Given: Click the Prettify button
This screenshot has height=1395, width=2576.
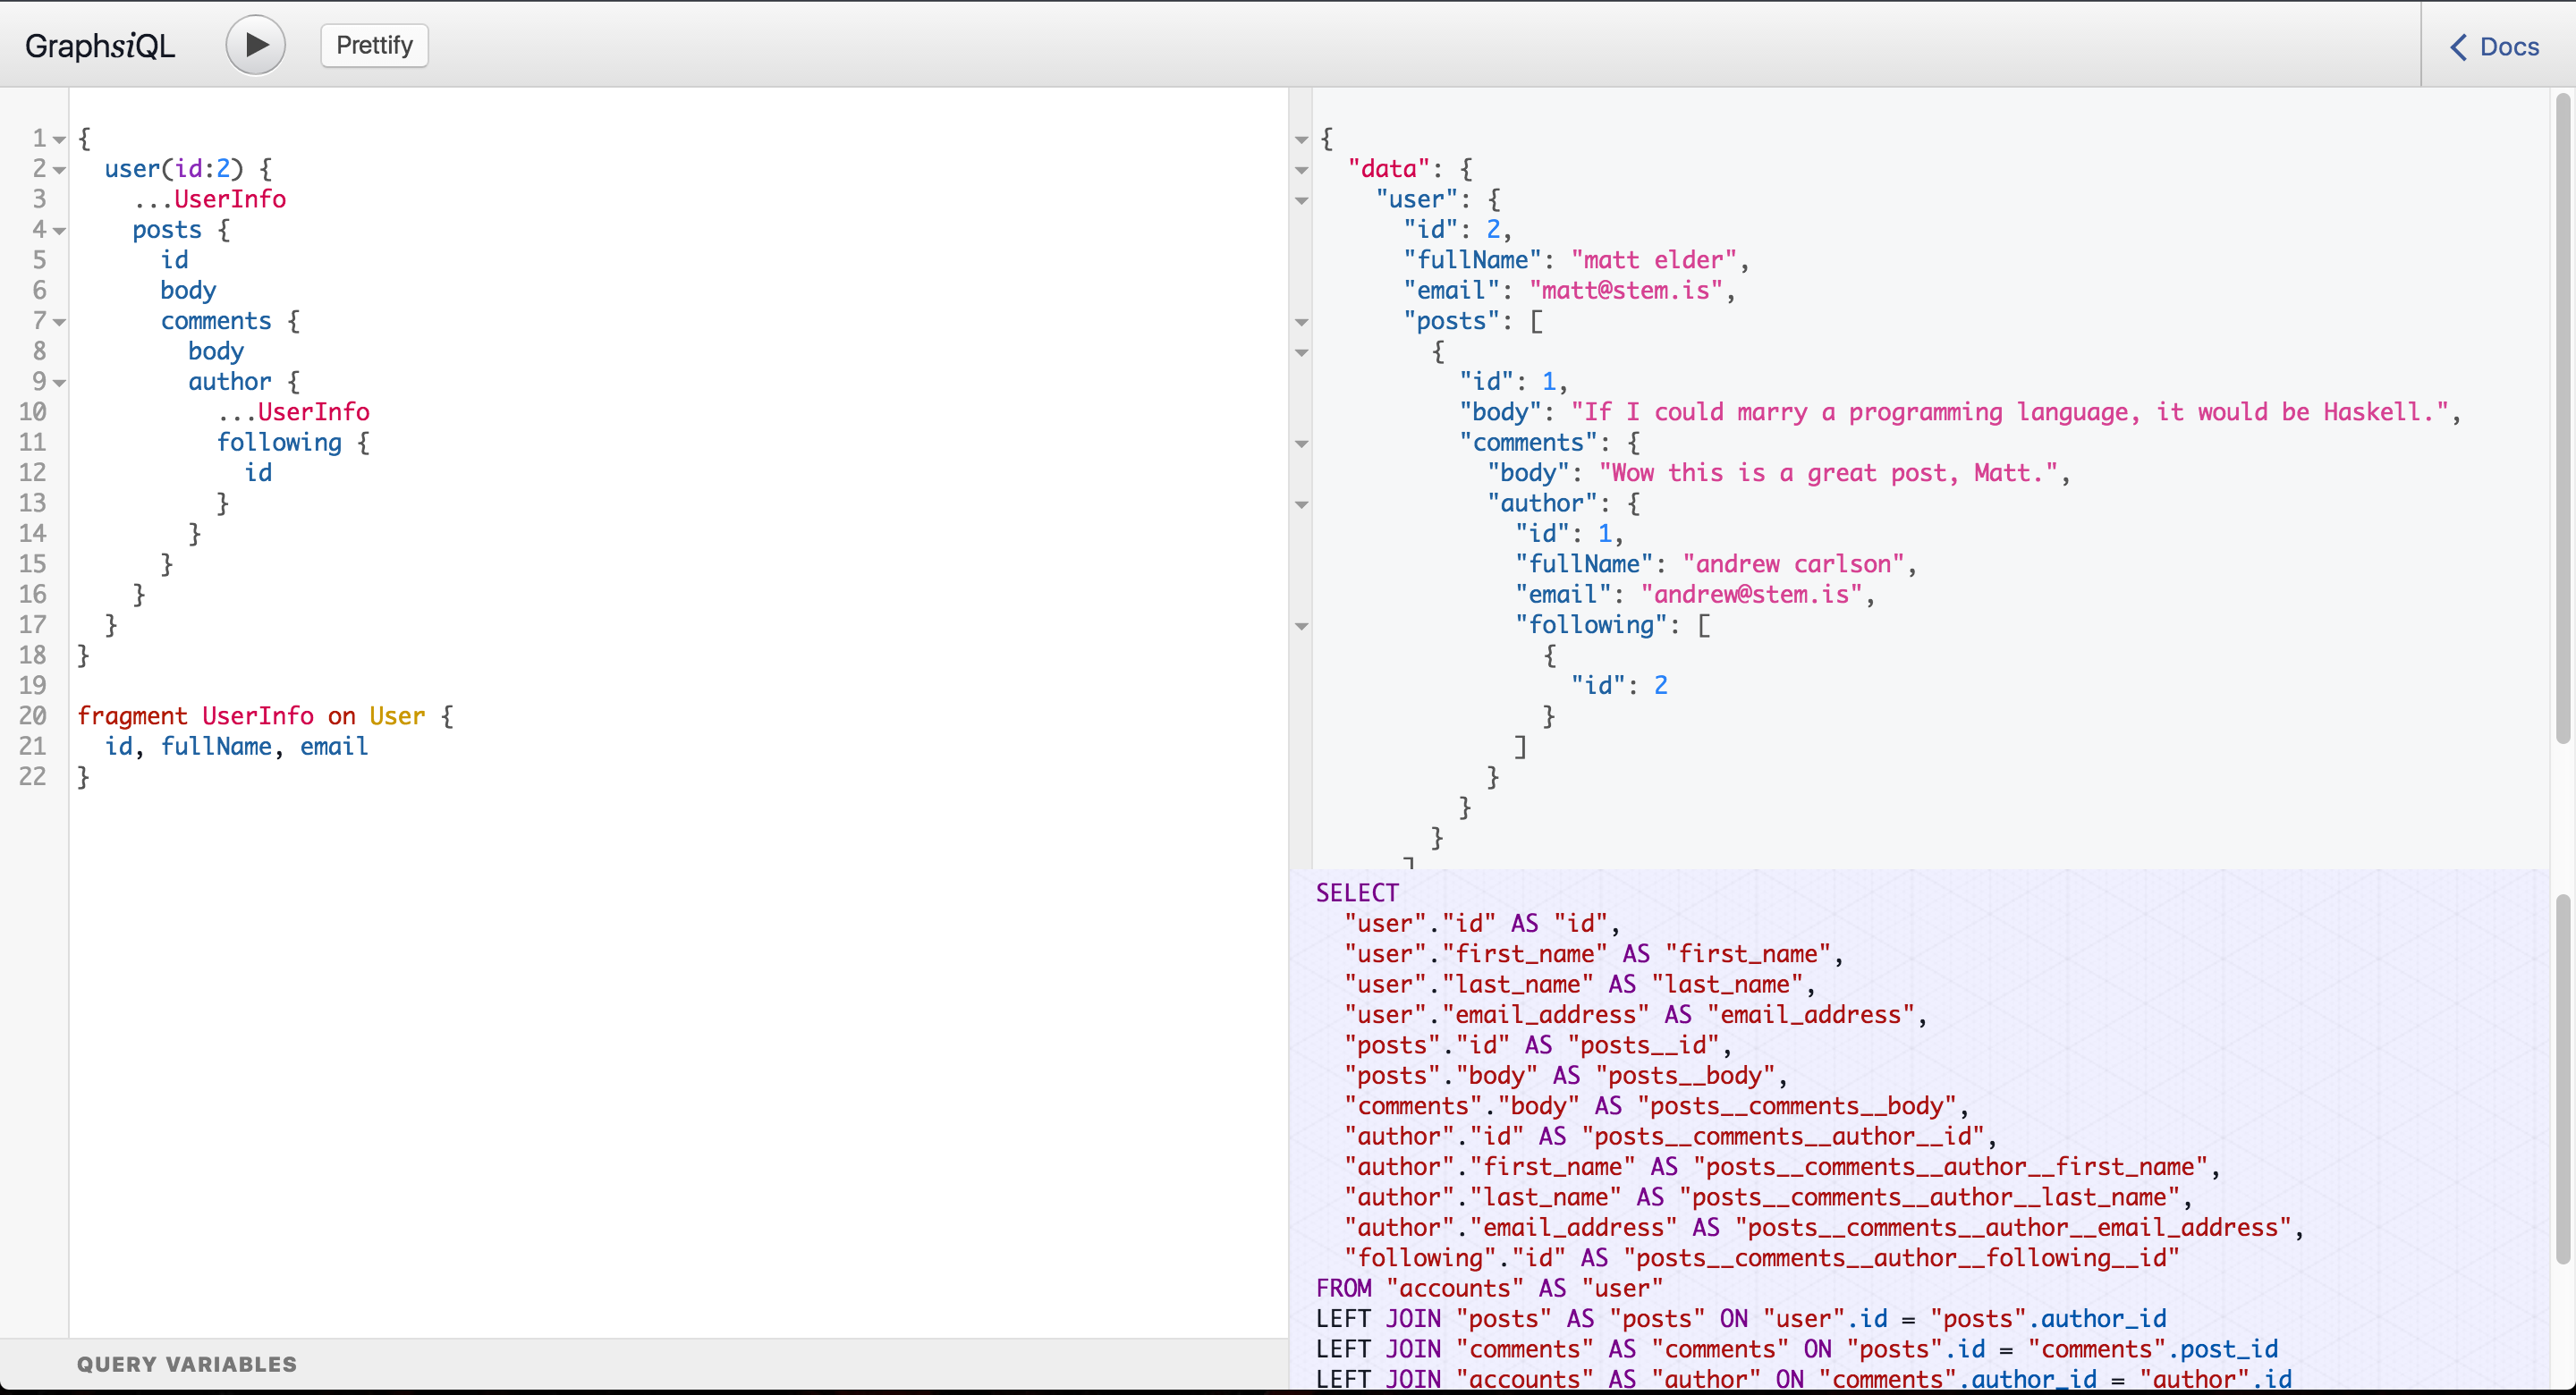Looking at the screenshot, I should [x=374, y=45].
